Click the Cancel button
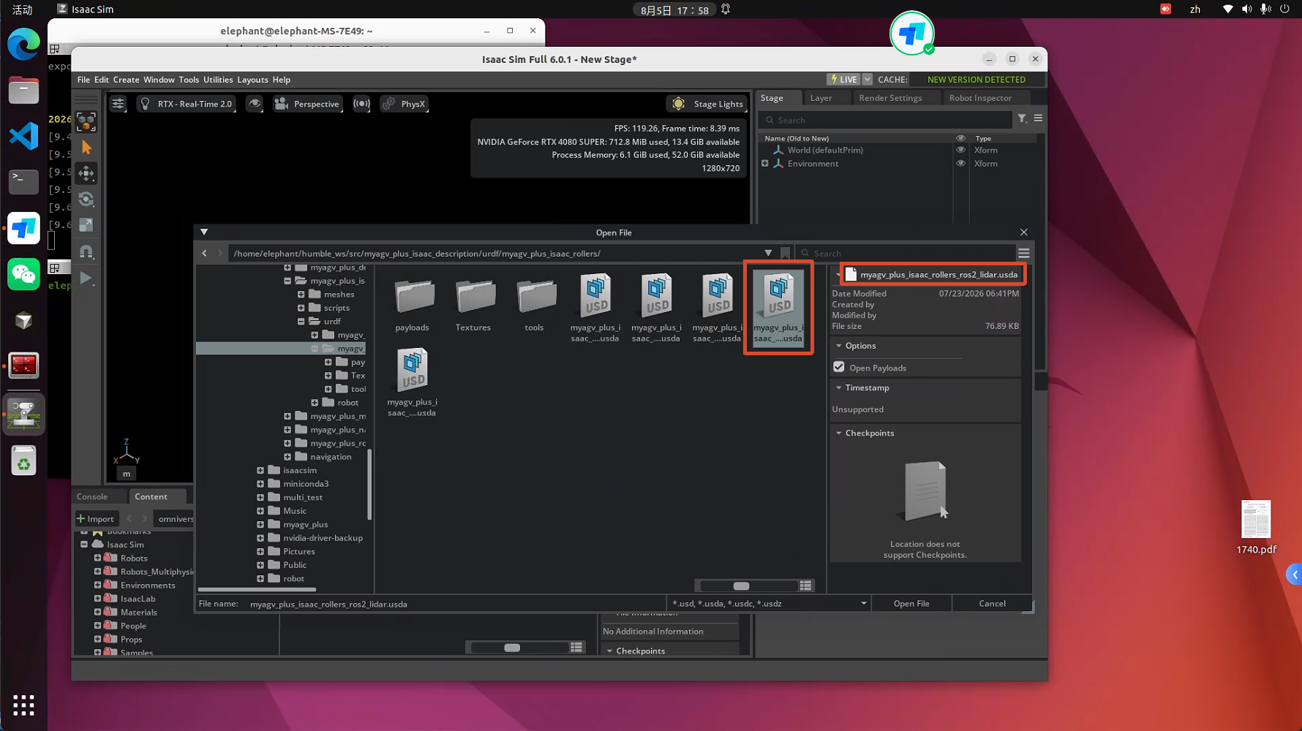This screenshot has height=731, width=1302. [x=992, y=603]
